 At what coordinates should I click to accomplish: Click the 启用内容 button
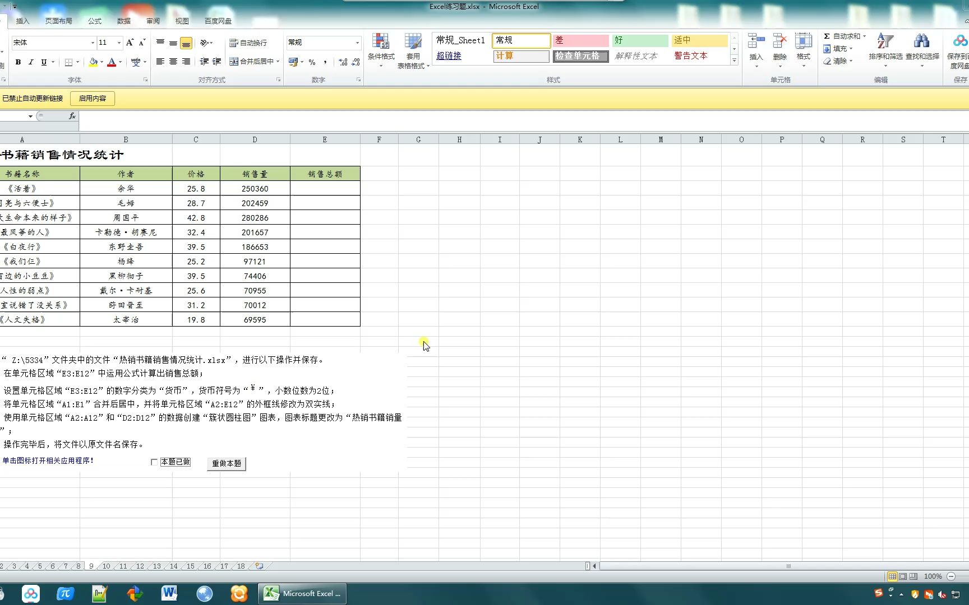(92, 98)
